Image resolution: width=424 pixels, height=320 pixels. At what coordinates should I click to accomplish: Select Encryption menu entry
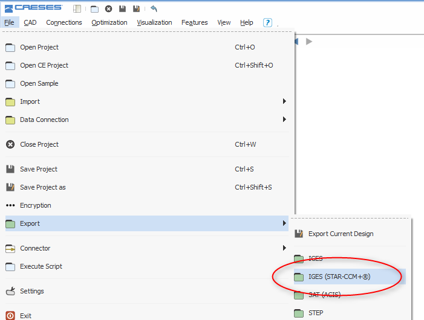coord(147,205)
